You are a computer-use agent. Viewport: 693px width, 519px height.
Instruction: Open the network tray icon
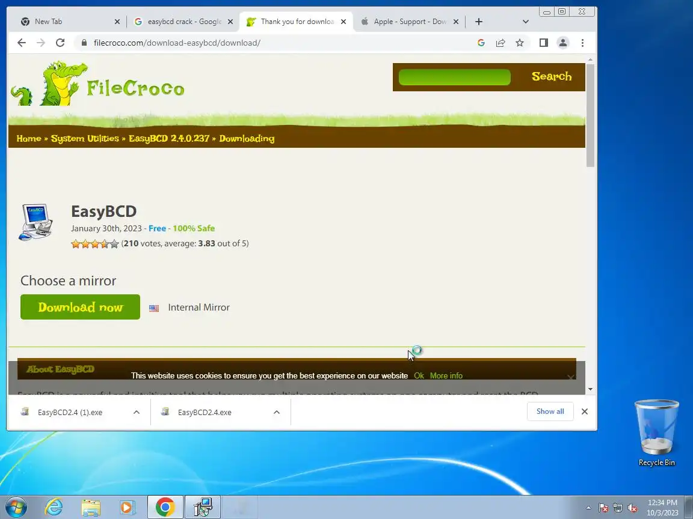coord(618,508)
